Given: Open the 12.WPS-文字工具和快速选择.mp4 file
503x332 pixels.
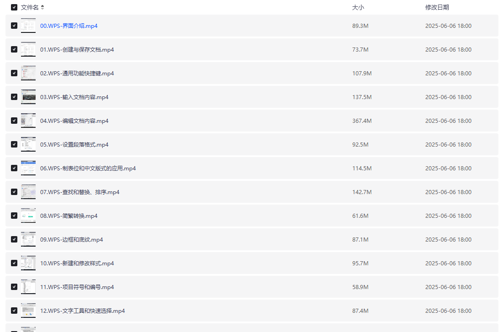Looking at the screenshot, I should pos(82,311).
